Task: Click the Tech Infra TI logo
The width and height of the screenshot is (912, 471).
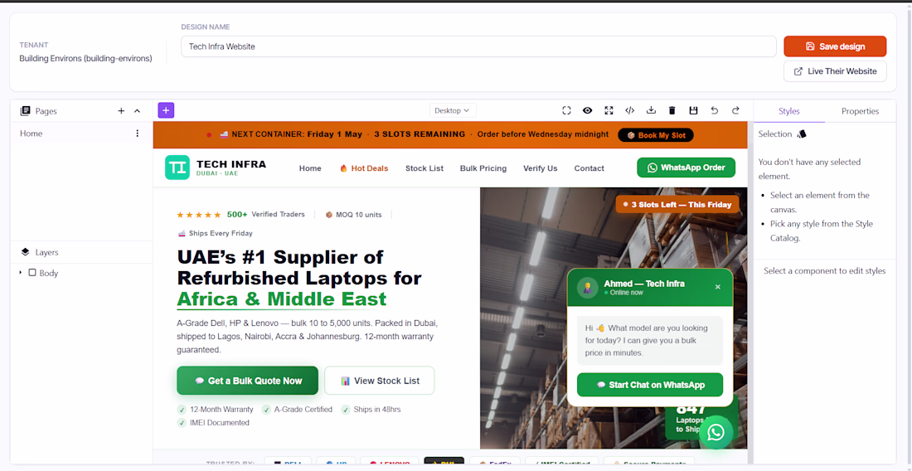Action: (177, 168)
